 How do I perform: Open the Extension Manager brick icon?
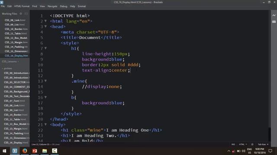274,22
